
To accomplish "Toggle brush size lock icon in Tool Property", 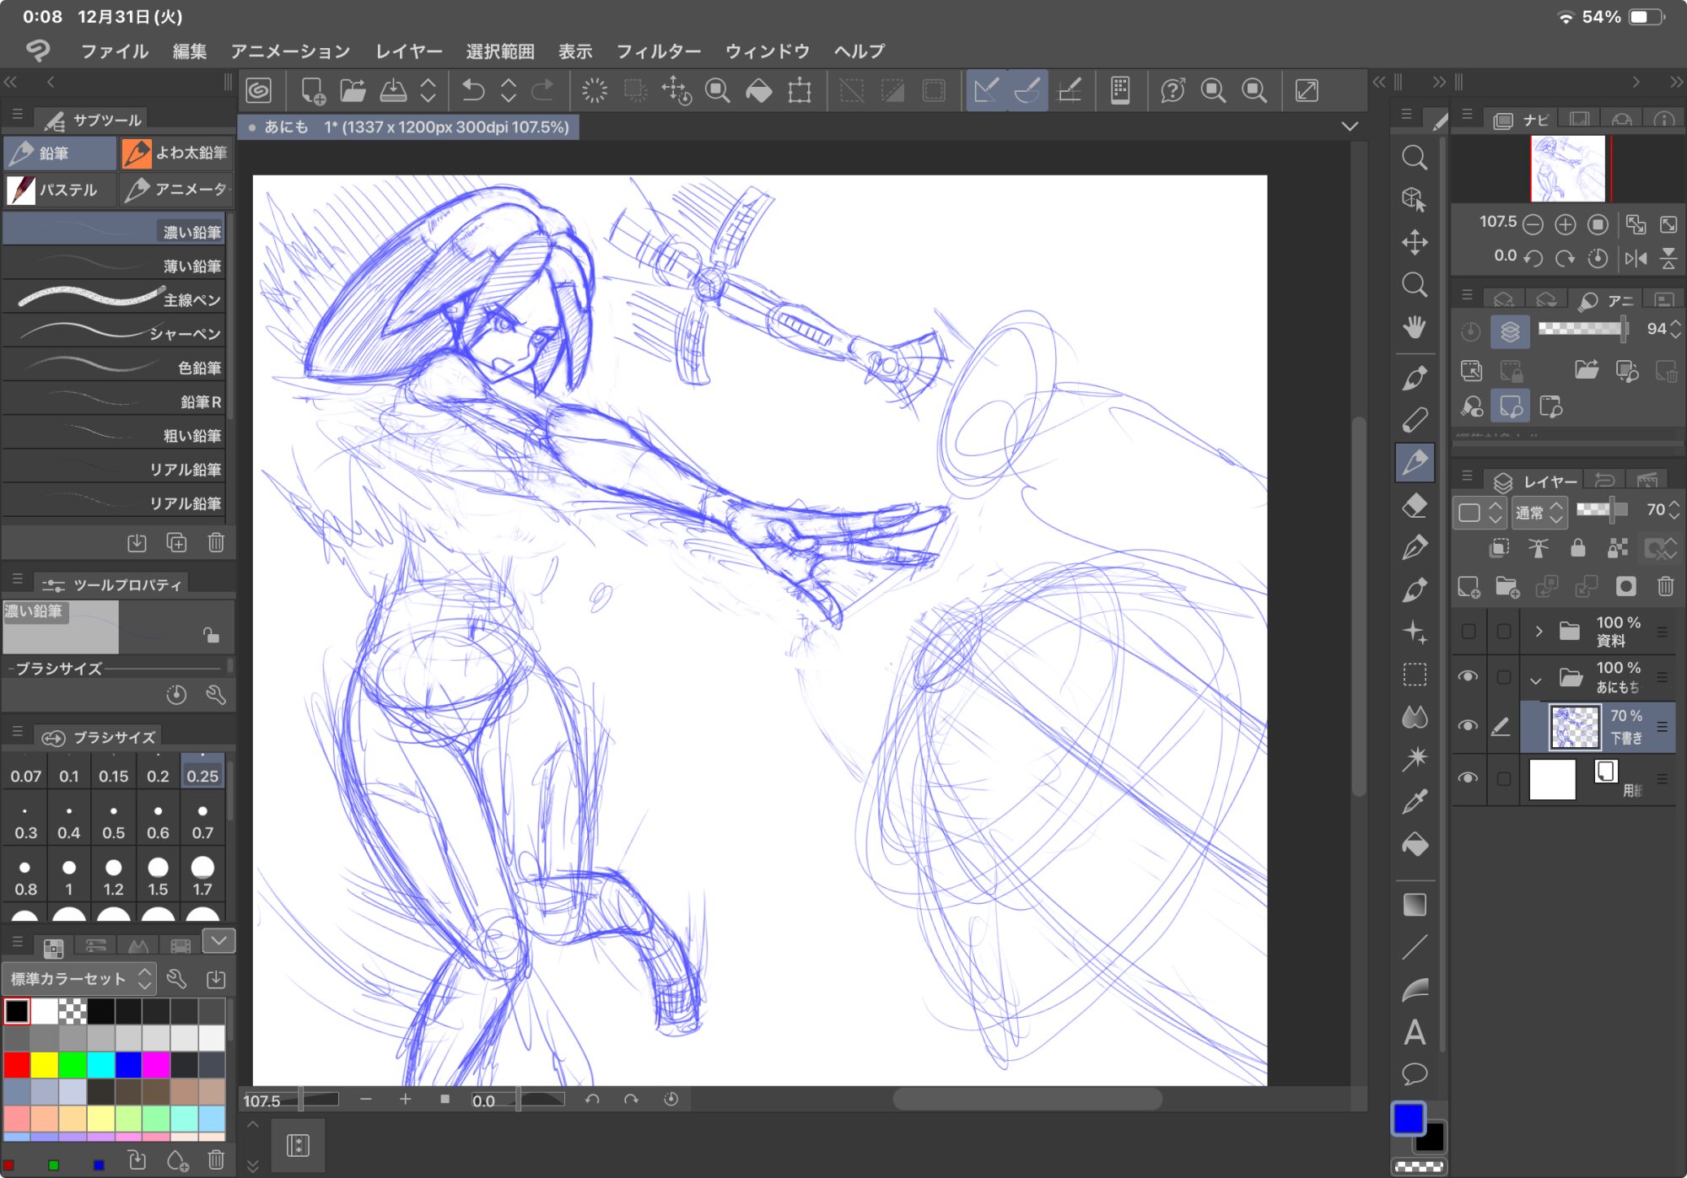I will 211,635.
